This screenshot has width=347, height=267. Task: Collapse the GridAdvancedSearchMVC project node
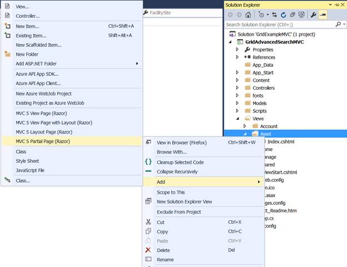pyautogui.click(x=231, y=42)
